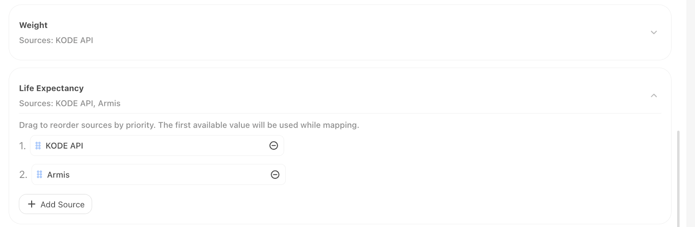Click 'Sources: KODE API, Armis' subtitle
The width and height of the screenshot is (695, 227).
click(70, 103)
